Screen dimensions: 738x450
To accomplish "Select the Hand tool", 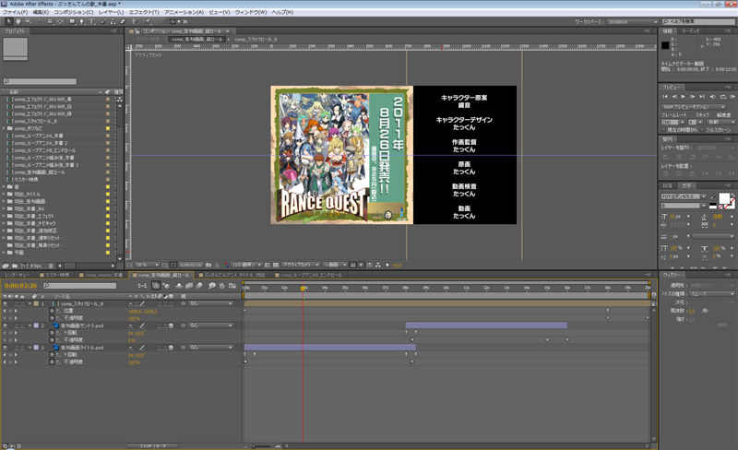I will point(17,20).
